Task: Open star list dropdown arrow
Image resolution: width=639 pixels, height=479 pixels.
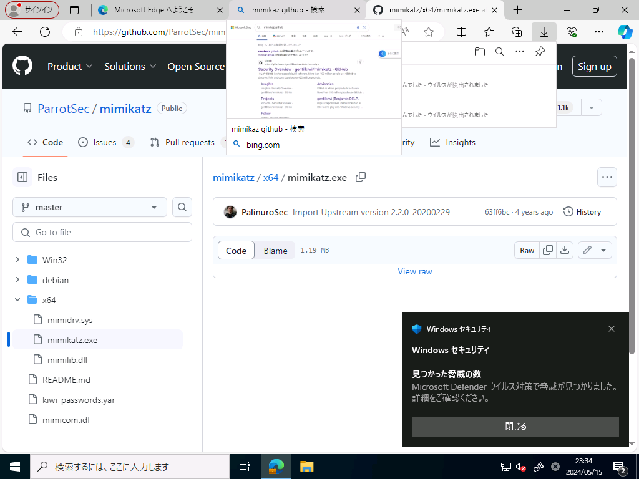Action: tap(592, 108)
